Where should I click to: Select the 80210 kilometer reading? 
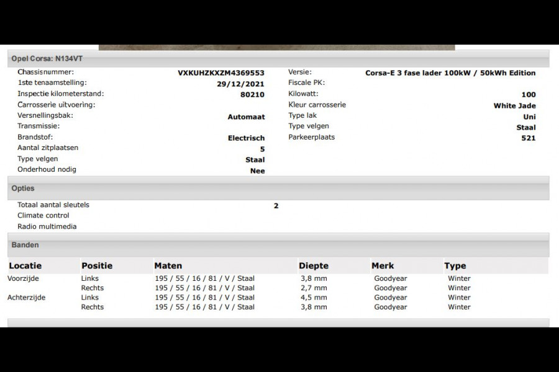[x=252, y=95]
